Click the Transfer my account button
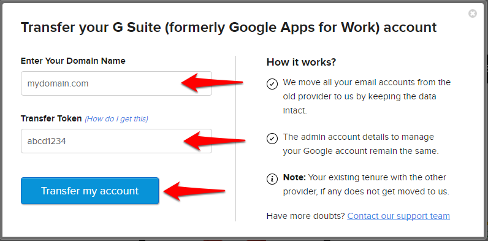The width and height of the screenshot is (488, 241). click(90, 191)
